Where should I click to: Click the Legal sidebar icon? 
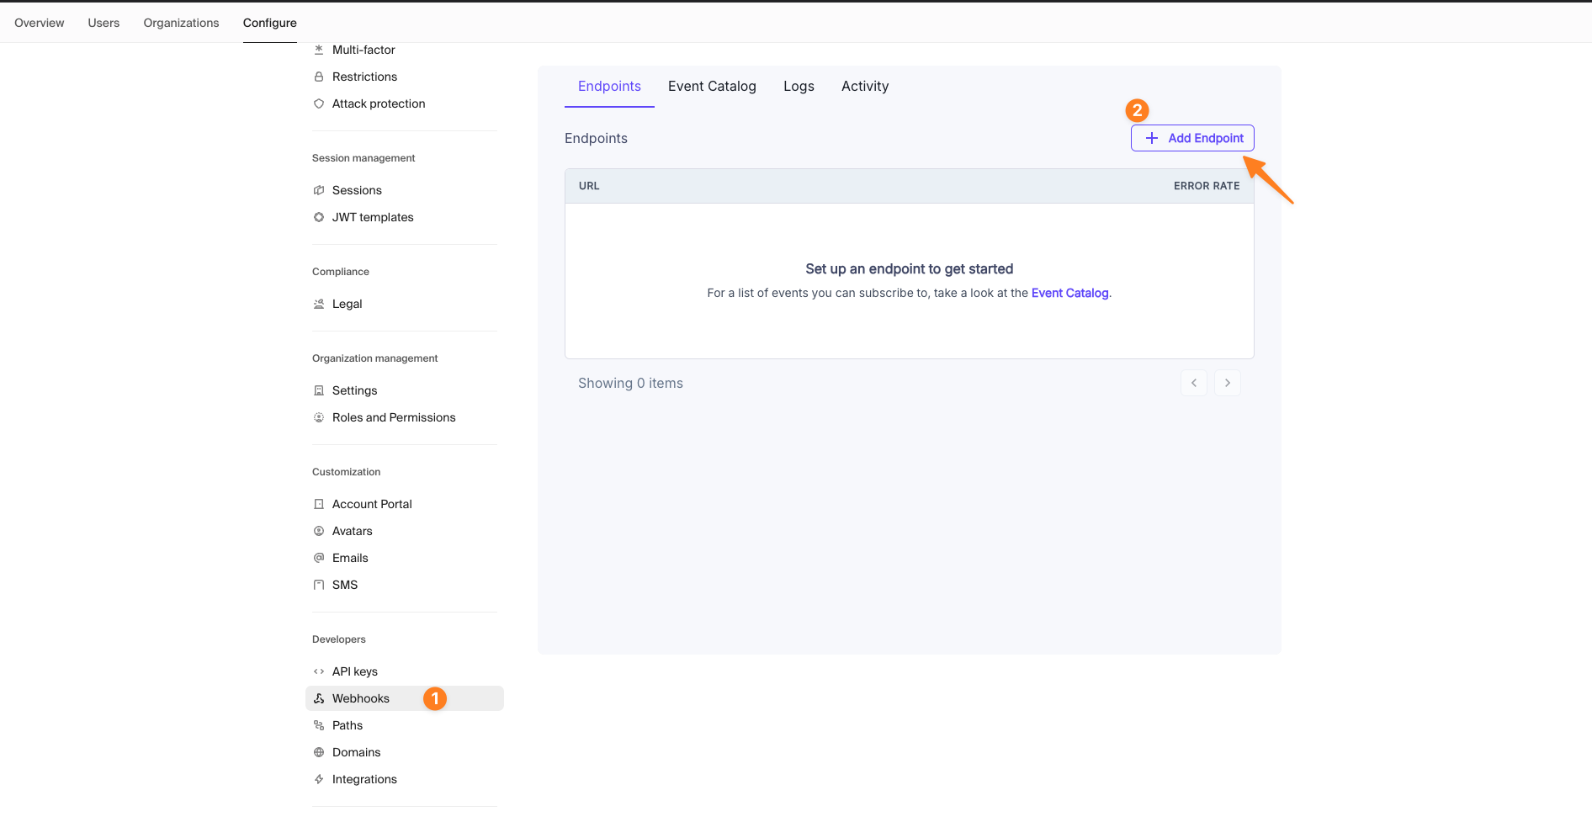click(319, 304)
